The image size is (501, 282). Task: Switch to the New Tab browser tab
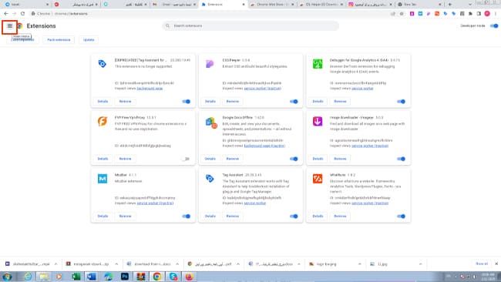click(x=419, y=5)
